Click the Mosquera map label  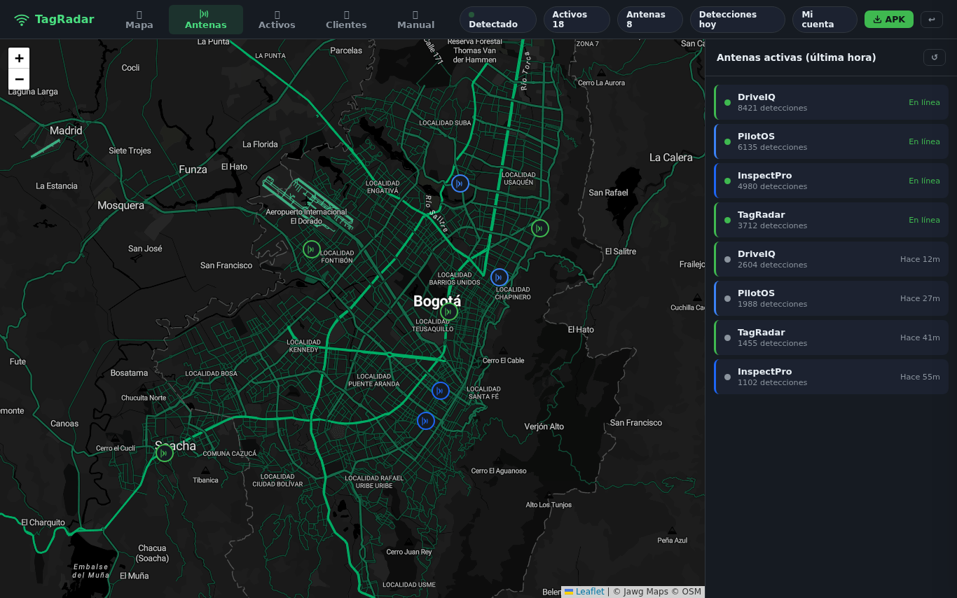pos(121,205)
